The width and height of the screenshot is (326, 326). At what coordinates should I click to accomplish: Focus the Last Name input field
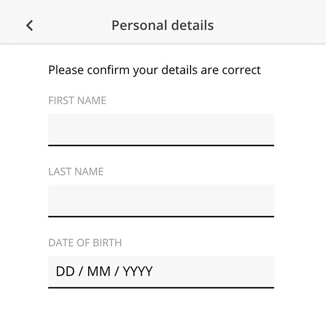[161, 201]
